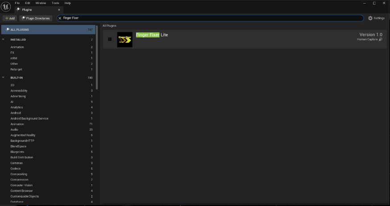
Task: Enable the Finger Fixer Lite plugin checkbox
Action: [x=110, y=39]
